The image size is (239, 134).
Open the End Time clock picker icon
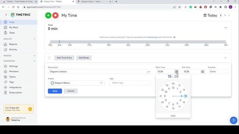point(202,72)
